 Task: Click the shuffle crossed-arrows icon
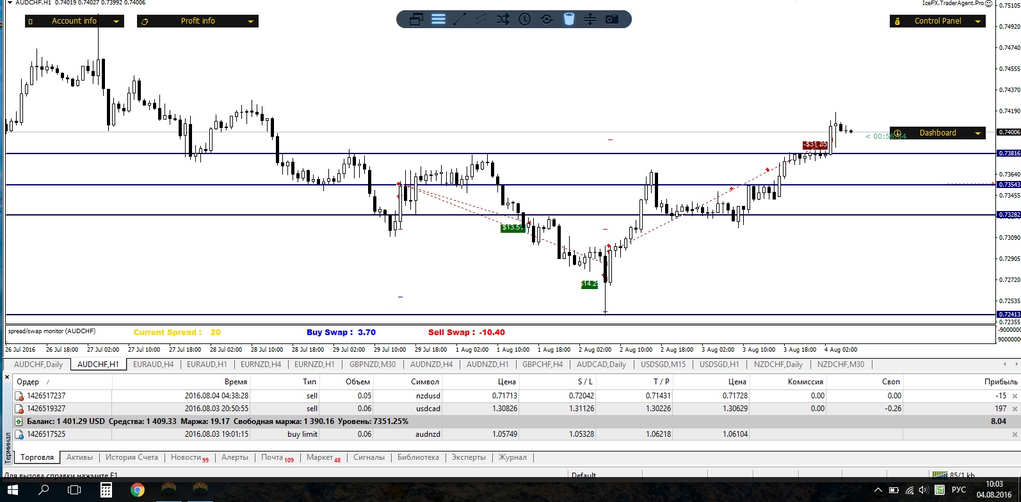tap(503, 19)
